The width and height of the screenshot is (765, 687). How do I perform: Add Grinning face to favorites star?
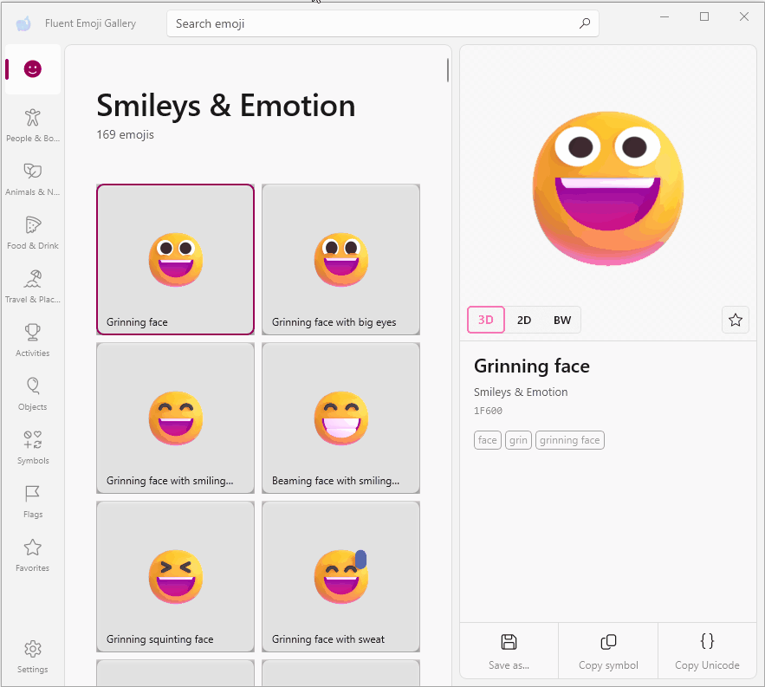[736, 320]
